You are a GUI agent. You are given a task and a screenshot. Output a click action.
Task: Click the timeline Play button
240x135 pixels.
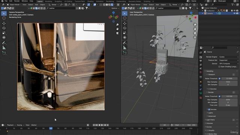[102, 125]
